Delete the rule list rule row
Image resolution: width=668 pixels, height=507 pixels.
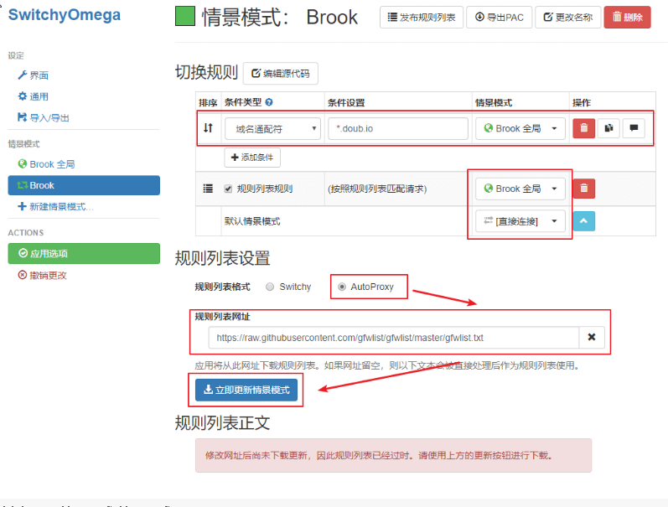pyautogui.click(x=583, y=189)
